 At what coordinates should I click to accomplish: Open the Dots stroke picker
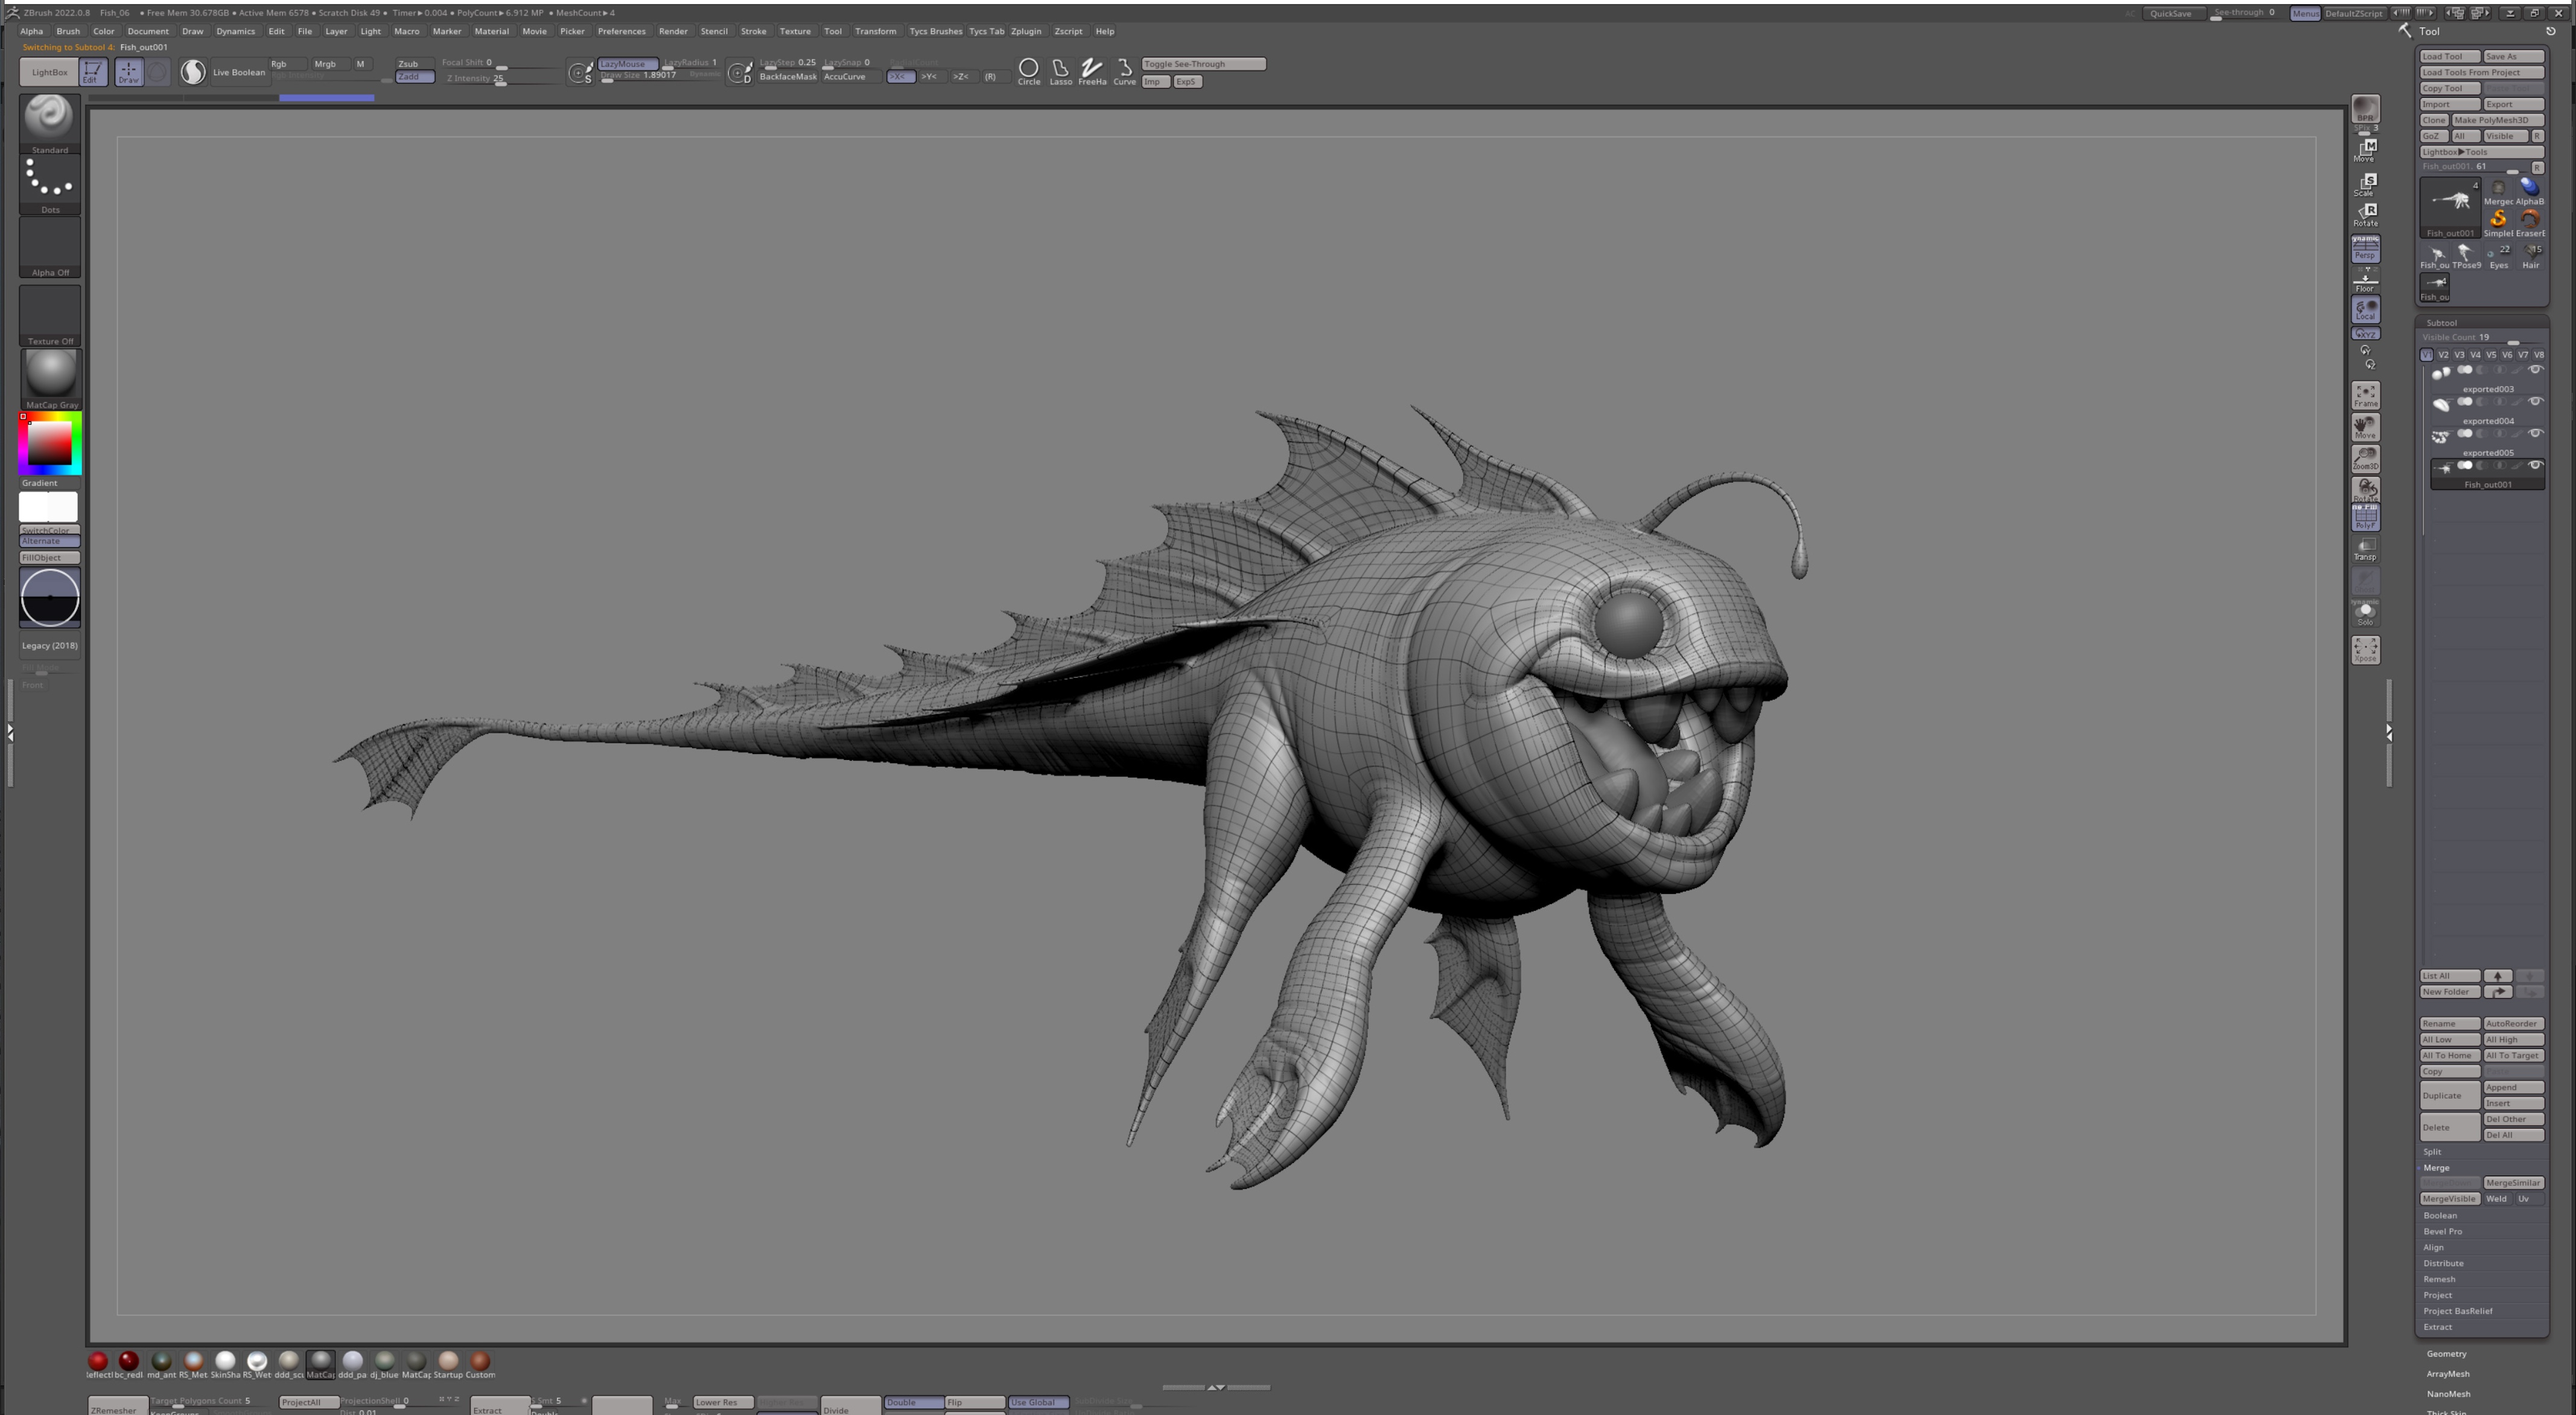tap(50, 185)
